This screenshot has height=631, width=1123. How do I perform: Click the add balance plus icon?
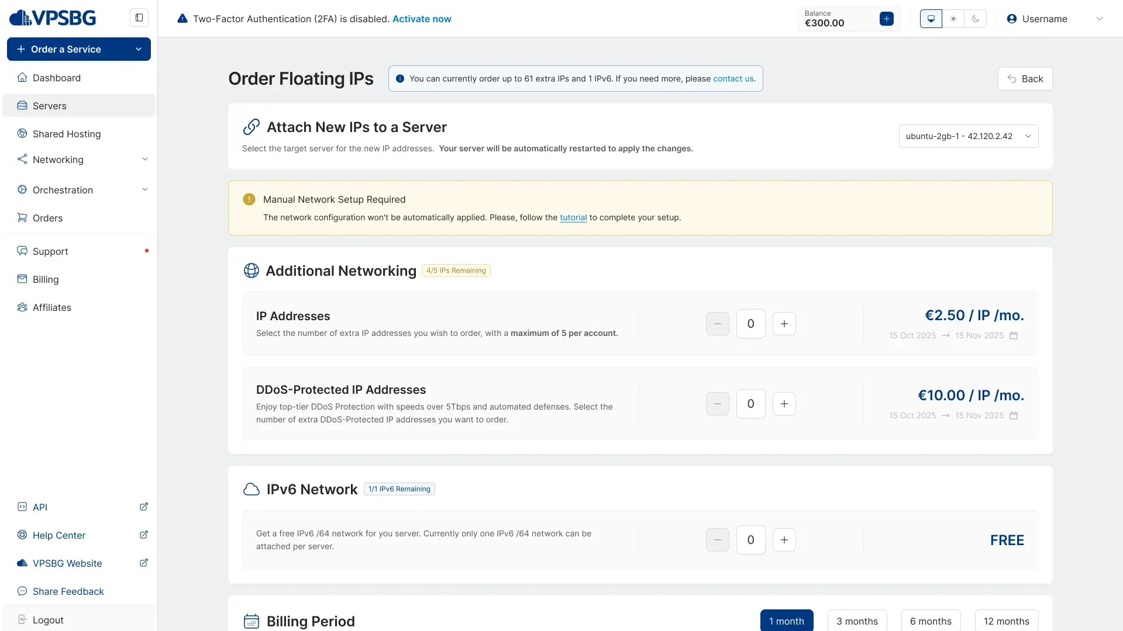pos(886,19)
